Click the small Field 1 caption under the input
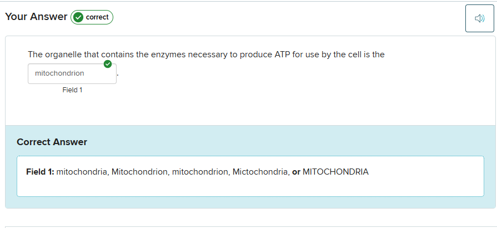Screen dimensions: 497x228 tap(72, 90)
